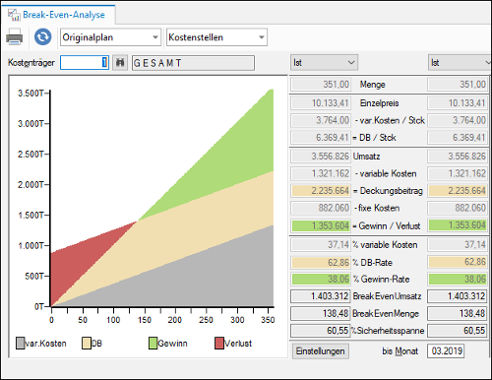Click right BreakEvenMenge field 138,48
Viewport: 492px width, 380px height.
point(458,314)
